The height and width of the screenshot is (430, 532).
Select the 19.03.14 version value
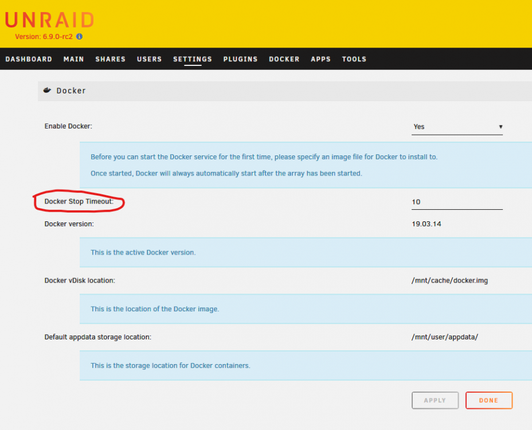[426, 224]
